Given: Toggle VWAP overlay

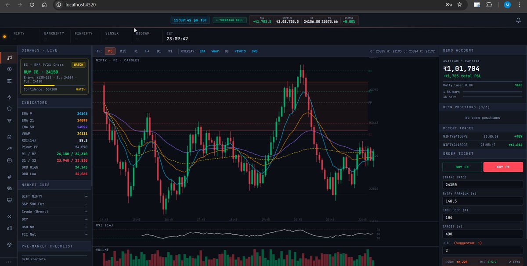Looking at the screenshot, I should point(215,51).
